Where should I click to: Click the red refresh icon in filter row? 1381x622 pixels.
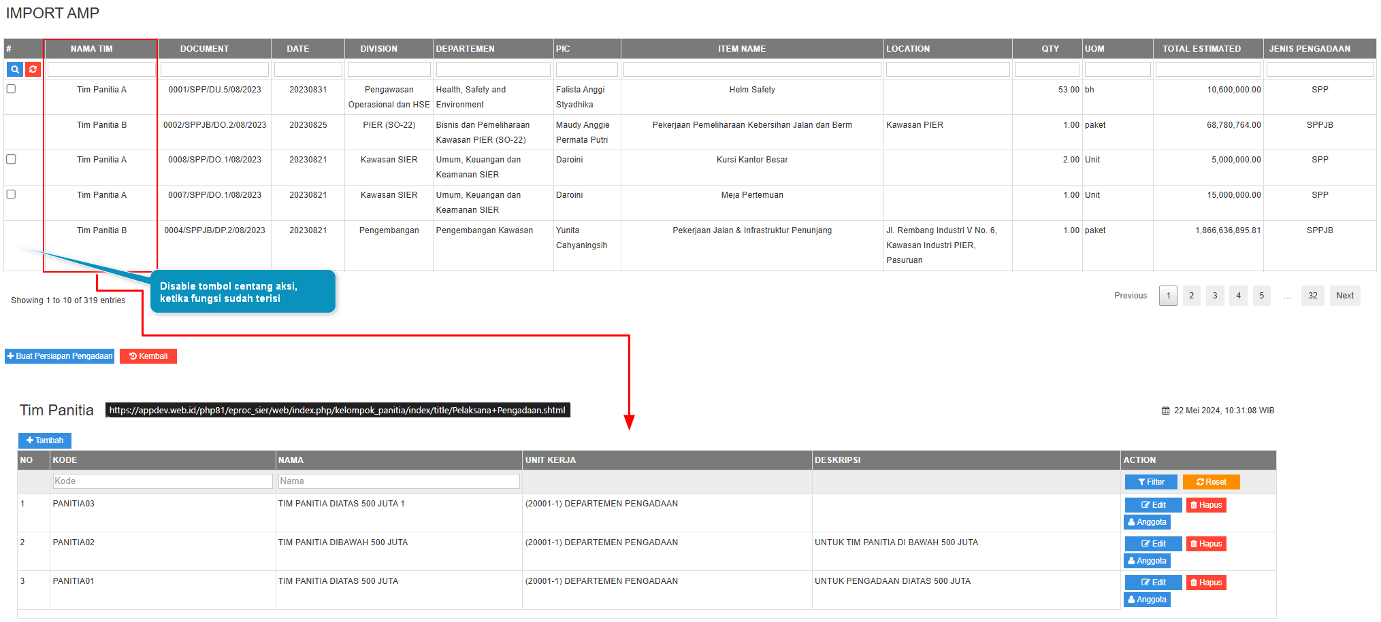(33, 69)
